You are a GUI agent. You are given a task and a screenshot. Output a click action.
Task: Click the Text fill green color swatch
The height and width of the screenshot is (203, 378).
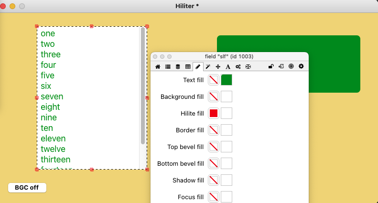pyautogui.click(x=227, y=80)
